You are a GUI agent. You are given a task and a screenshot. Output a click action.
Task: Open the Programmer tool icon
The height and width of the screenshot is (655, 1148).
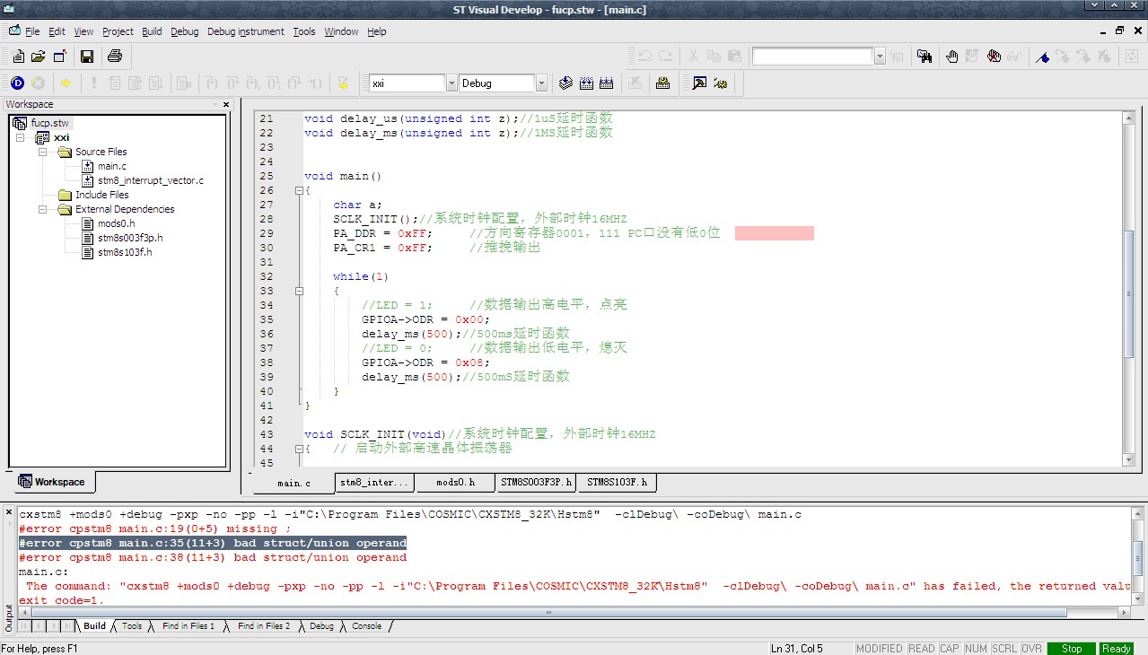point(663,83)
